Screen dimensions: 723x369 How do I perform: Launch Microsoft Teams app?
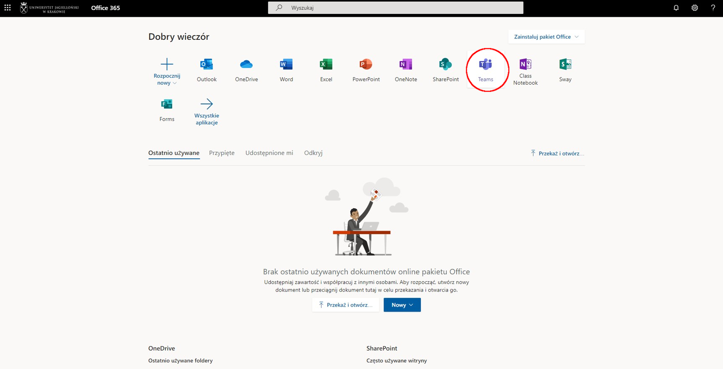[485, 70]
